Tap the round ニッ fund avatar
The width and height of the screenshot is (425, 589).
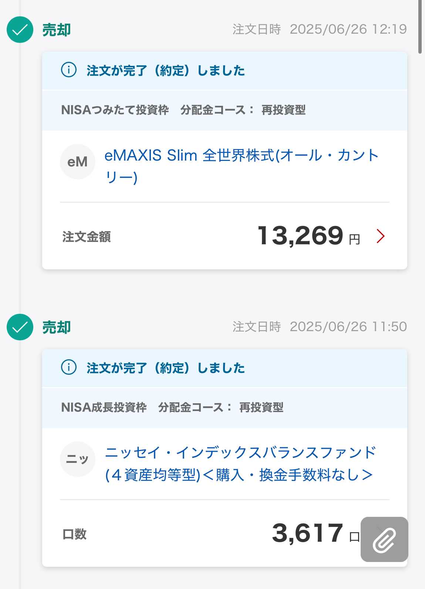[78, 459]
